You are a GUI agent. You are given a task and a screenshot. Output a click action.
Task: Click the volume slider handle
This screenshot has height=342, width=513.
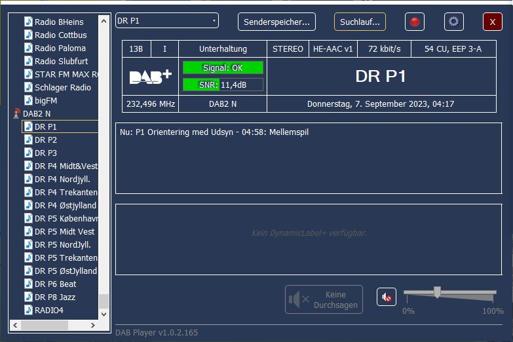437,292
